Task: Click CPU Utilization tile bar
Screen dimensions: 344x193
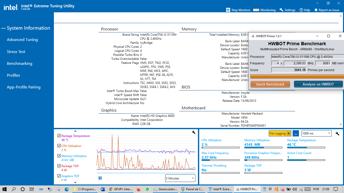Action: pos(220,148)
